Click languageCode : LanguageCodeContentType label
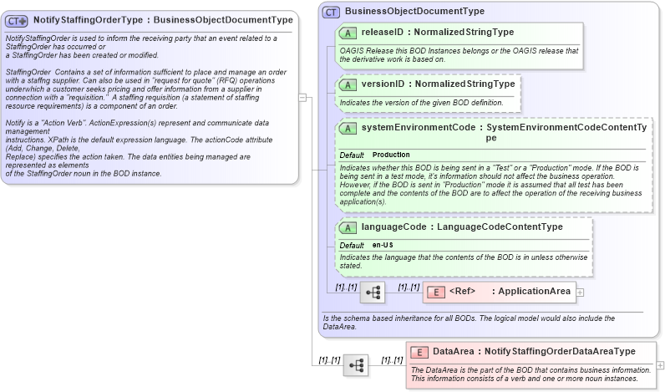The image size is (665, 392). [x=462, y=227]
